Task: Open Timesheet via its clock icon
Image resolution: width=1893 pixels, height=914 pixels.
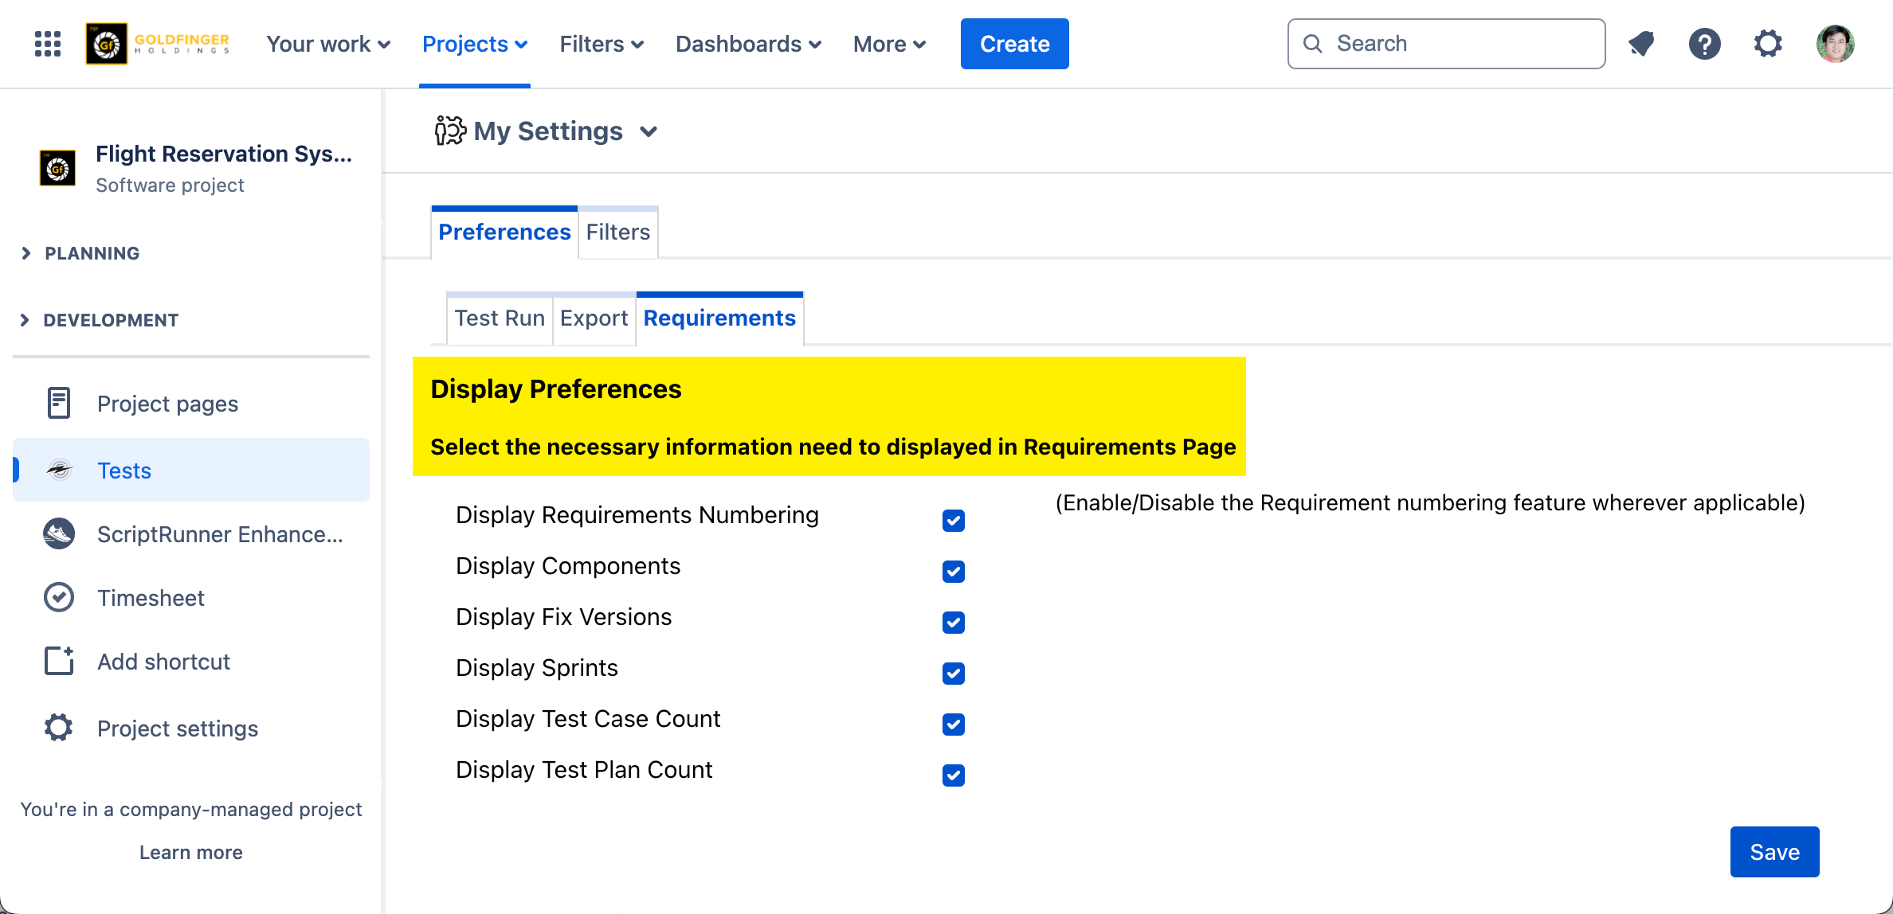Action: pos(59,597)
